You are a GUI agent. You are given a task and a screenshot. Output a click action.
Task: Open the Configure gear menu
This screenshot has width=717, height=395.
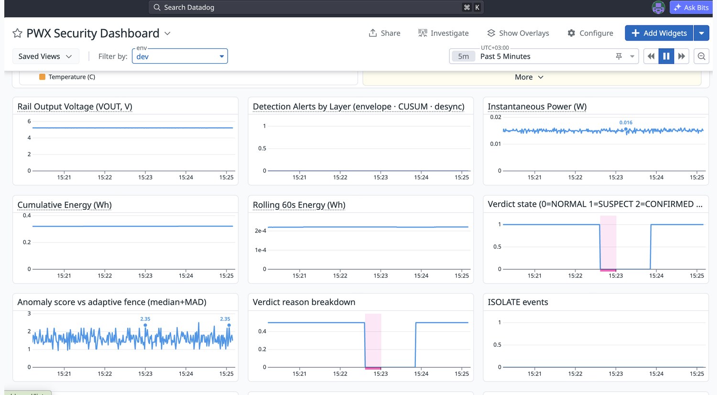pos(590,33)
